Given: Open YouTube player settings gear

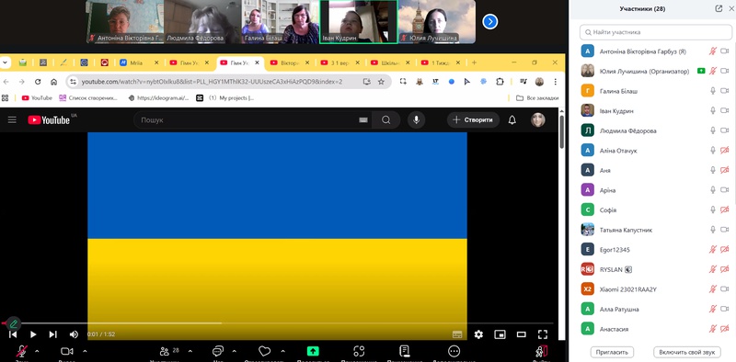Looking at the screenshot, I should pos(478,334).
